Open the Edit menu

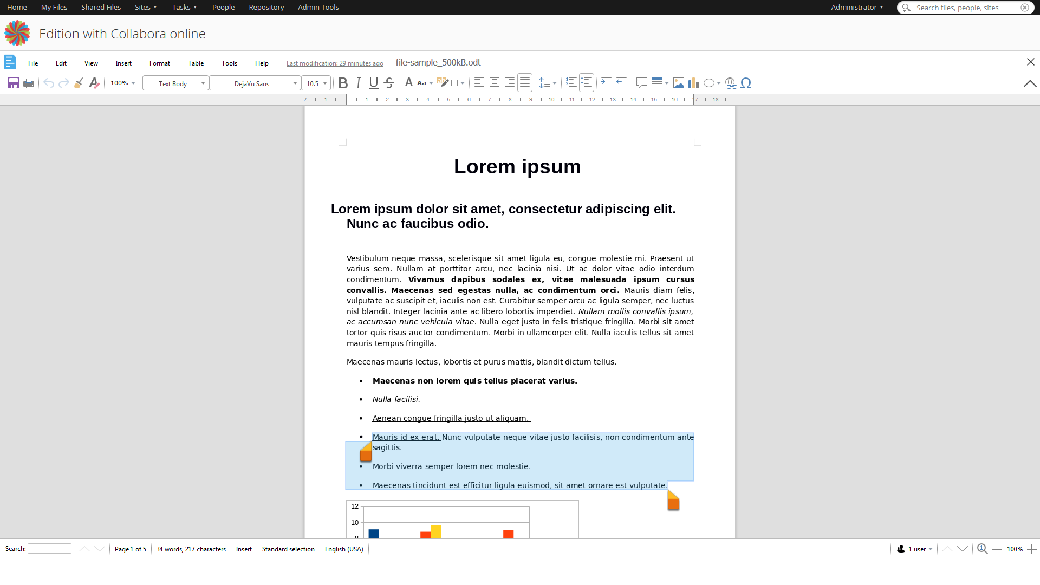click(x=61, y=63)
